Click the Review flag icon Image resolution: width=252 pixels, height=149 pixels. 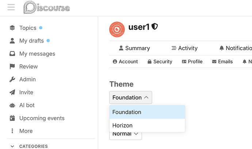(12, 66)
